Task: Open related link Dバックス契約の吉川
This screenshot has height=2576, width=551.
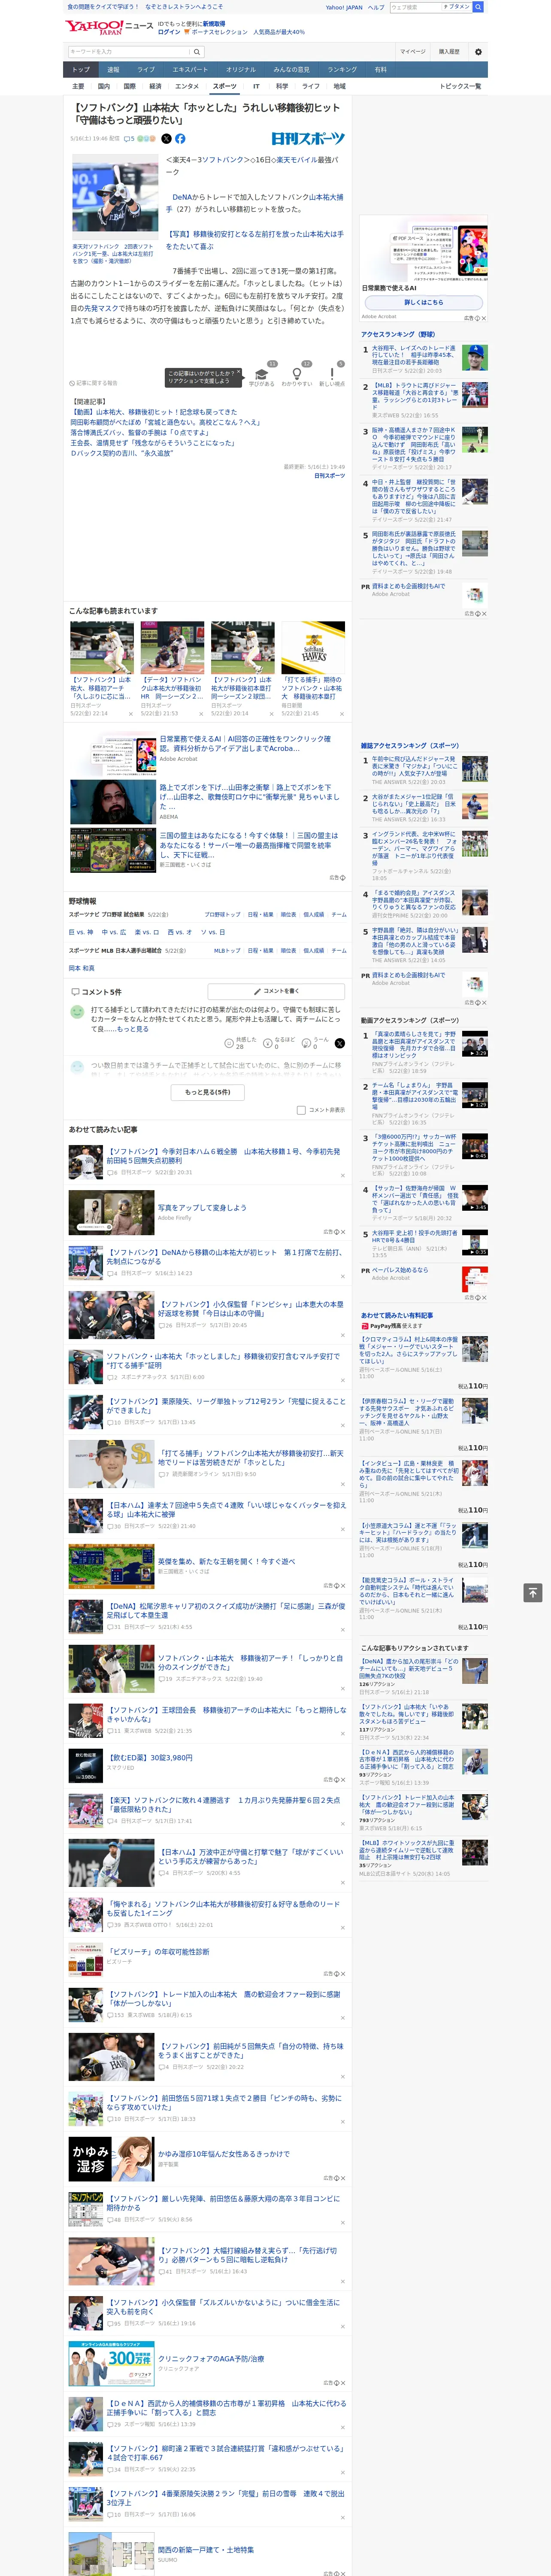Action: (x=121, y=453)
